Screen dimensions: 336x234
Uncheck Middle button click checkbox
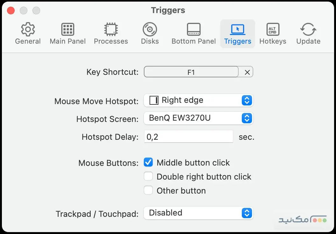point(148,163)
